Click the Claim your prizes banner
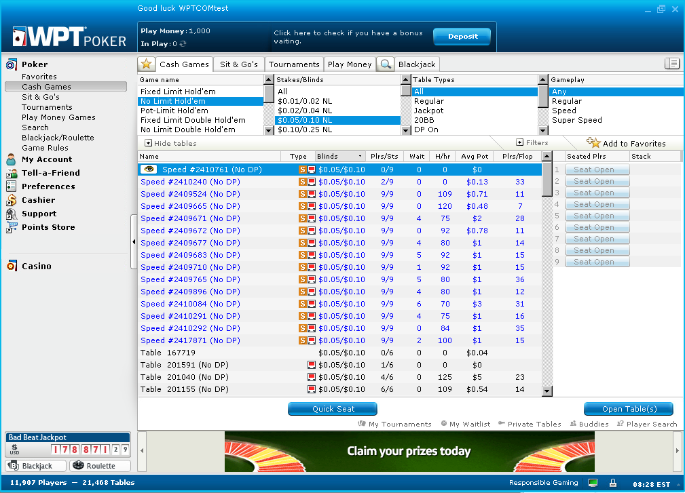Image resolution: width=685 pixels, height=493 pixels. tap(409, 452)
